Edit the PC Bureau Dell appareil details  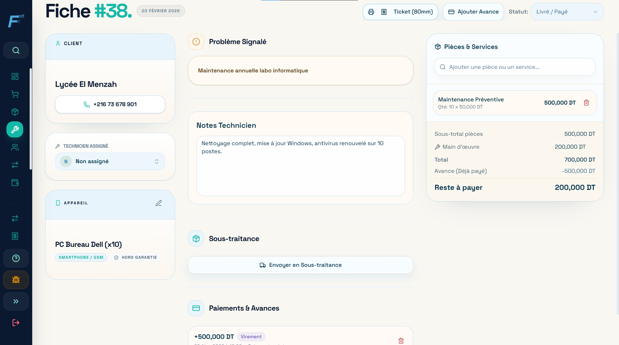158,203
